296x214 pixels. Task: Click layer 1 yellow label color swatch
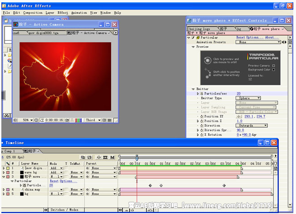coord(8,168)
